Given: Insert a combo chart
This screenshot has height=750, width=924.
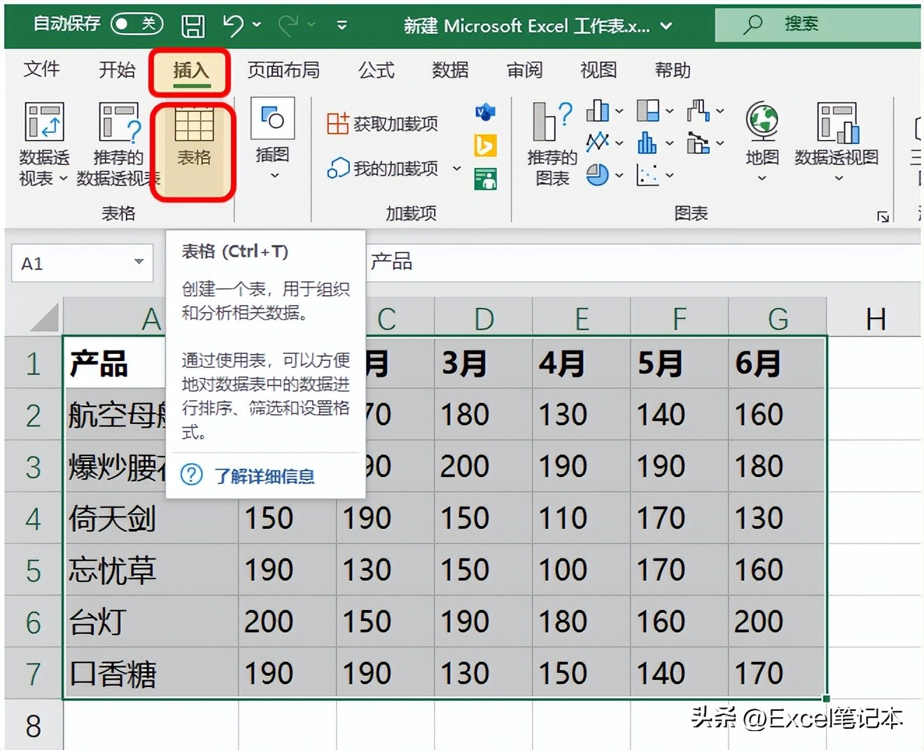Looking at the screenshot, I should point(698,143).
